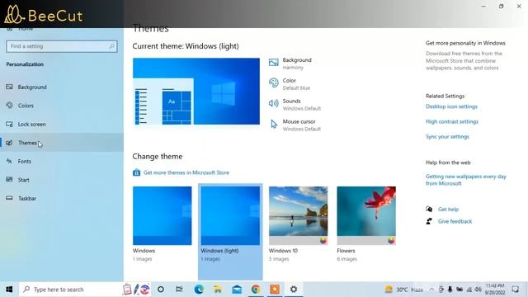
Task: Click the color wheel on Flowers theme
Action: 391,240
